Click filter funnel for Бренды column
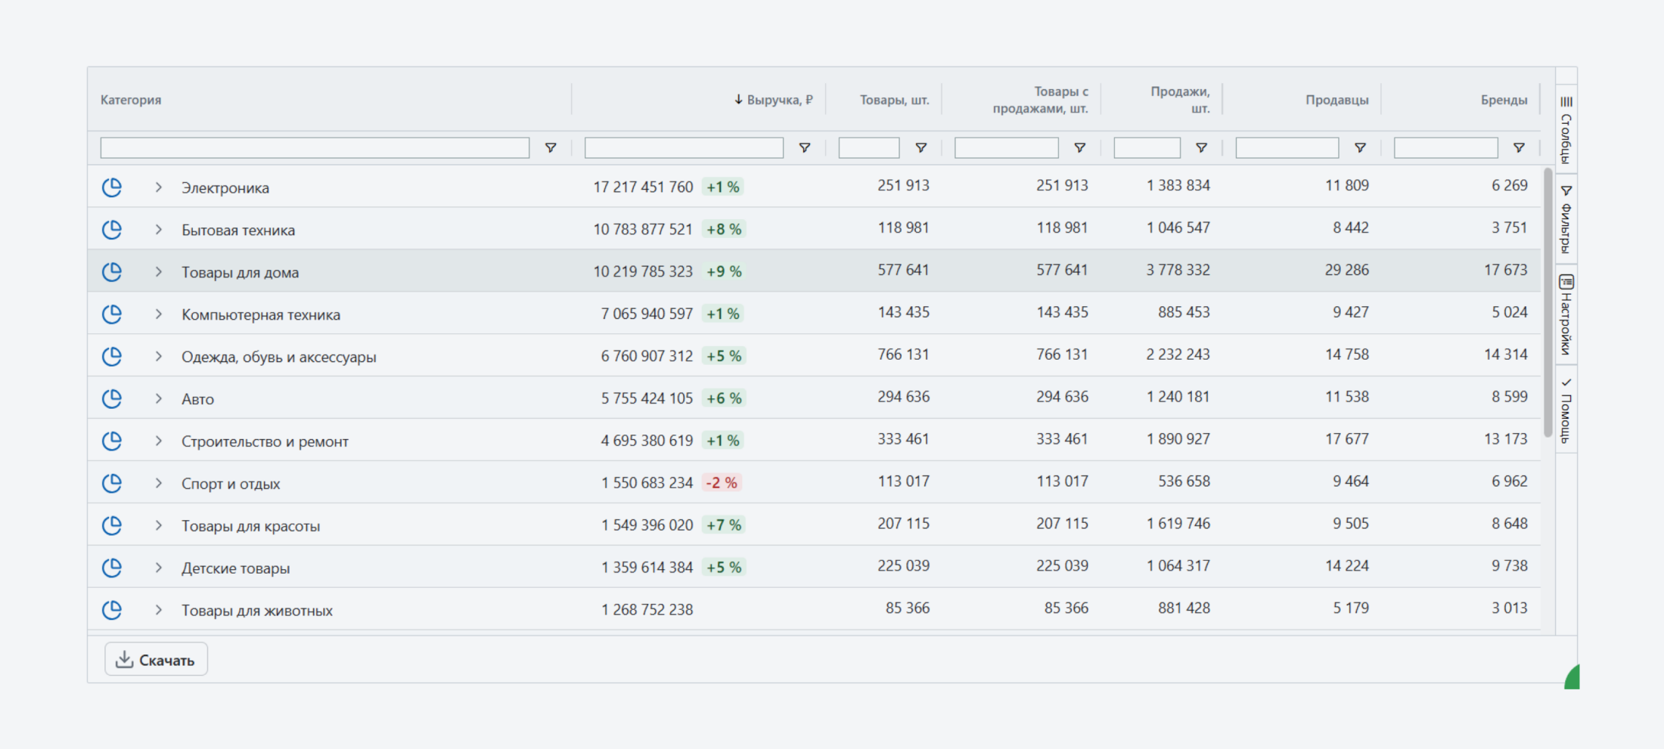Viewport: 1664px width, 749px height. tap(1519, 148)
